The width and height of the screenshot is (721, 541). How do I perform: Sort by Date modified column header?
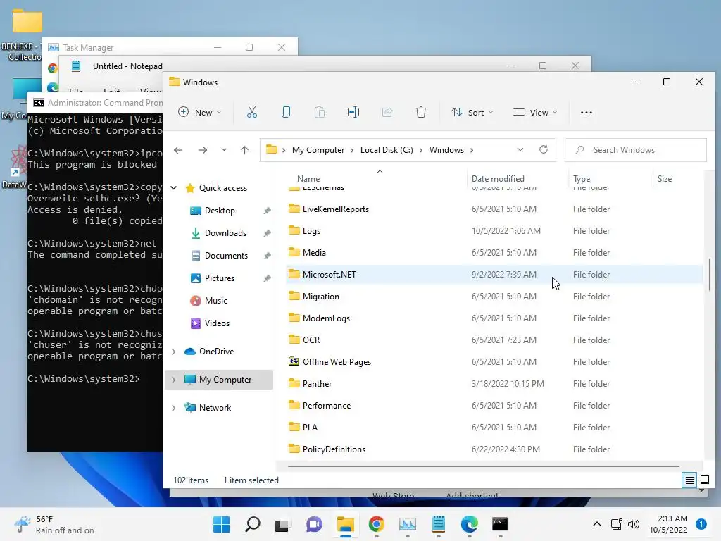498,179
